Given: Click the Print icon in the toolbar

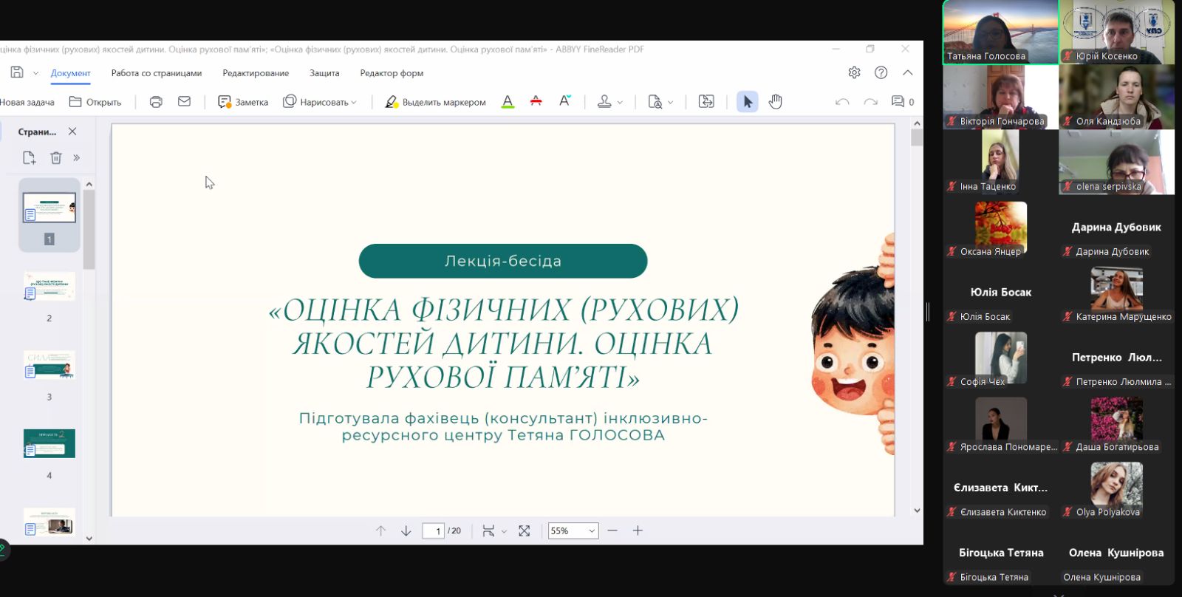Looking at the screenshot, I should pyautogui.click(x=156, y=102).
